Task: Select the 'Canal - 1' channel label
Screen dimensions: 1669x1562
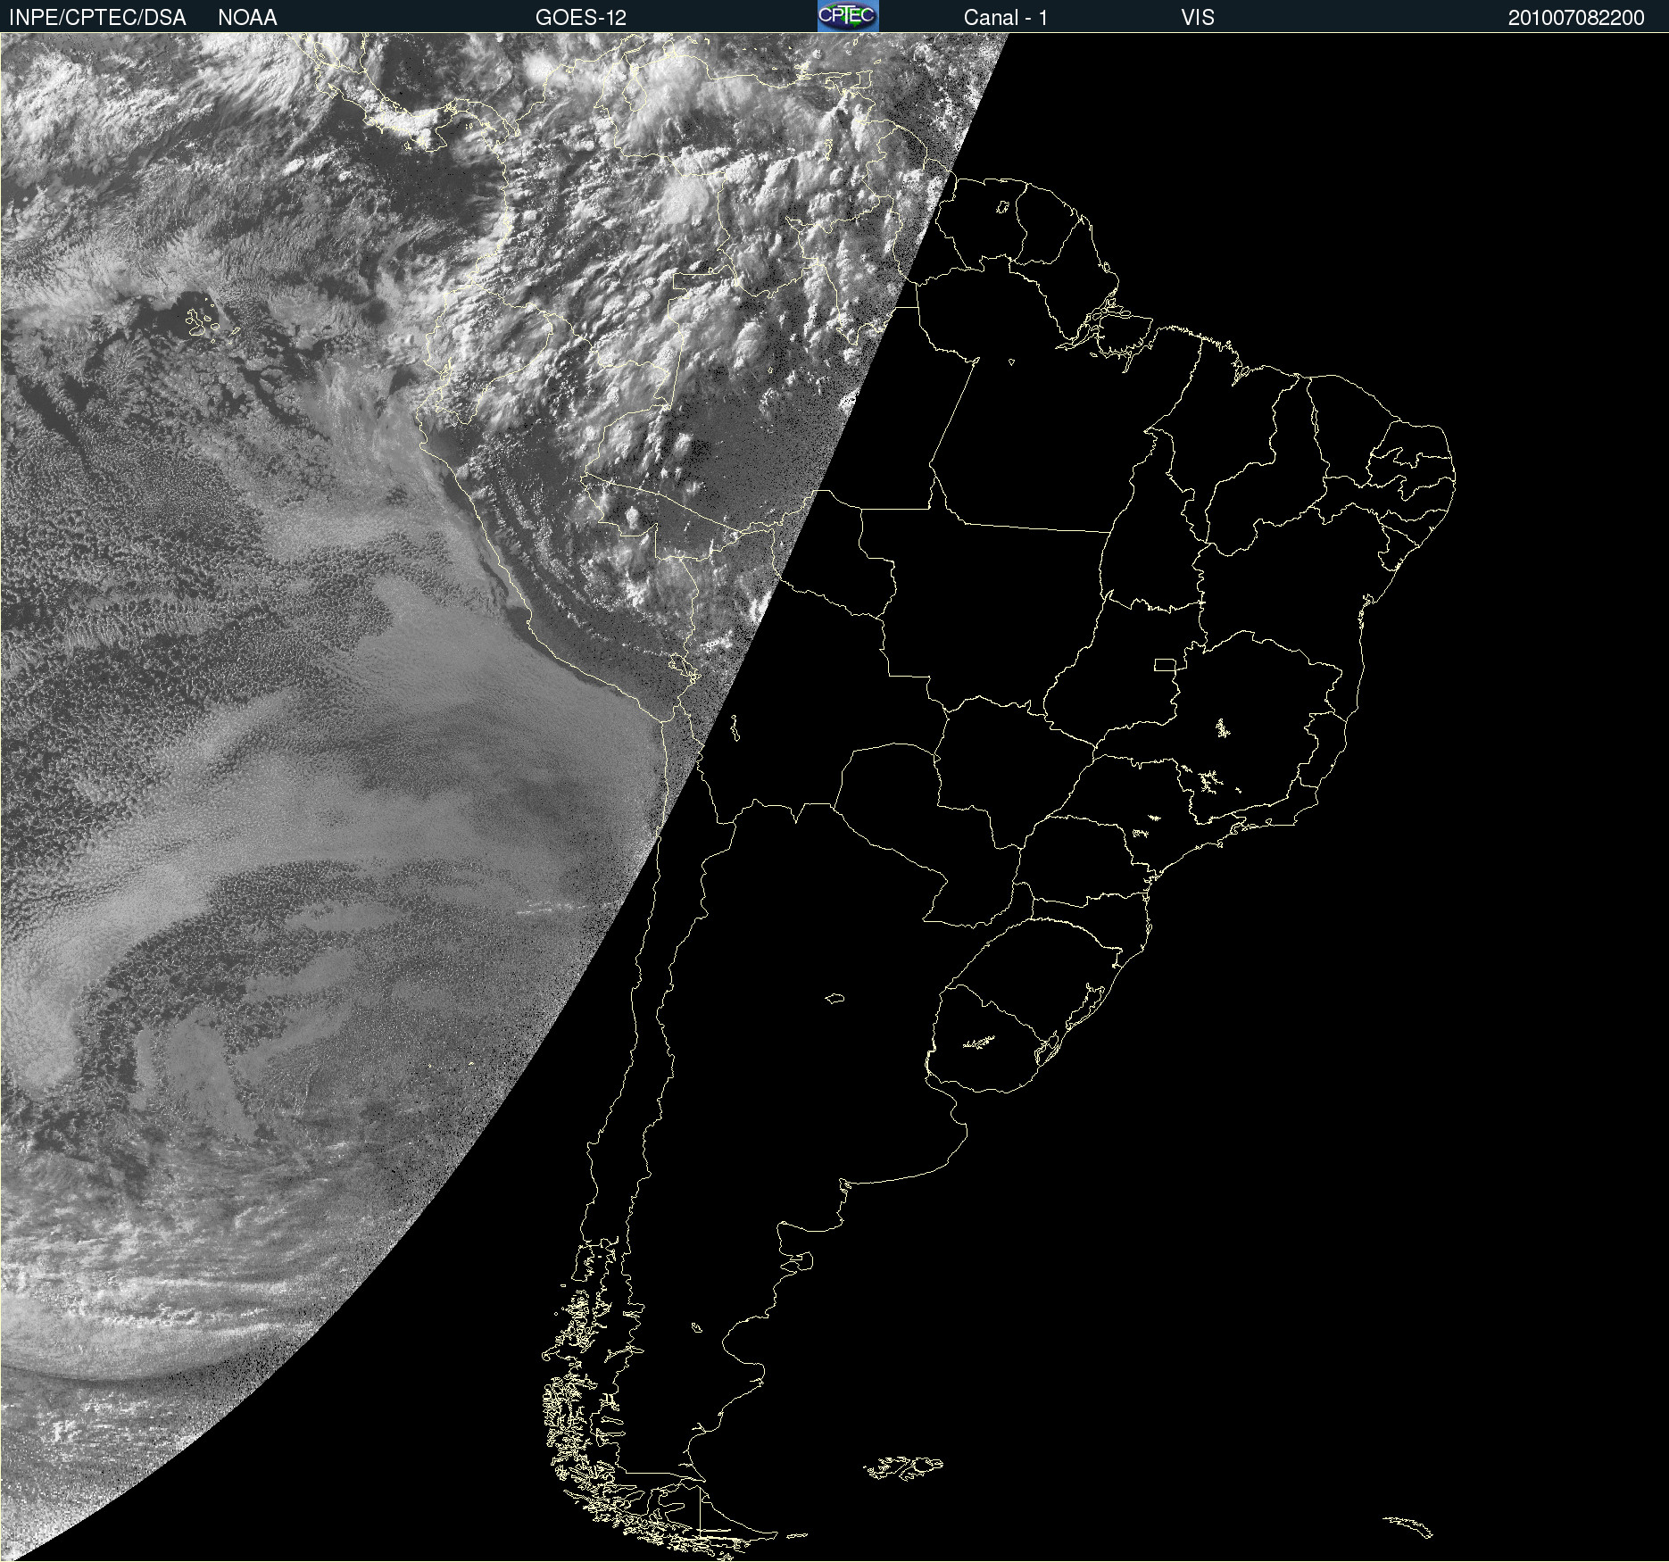Action: (1006, 18)
